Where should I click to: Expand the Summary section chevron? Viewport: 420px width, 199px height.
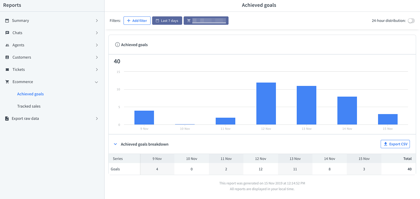pos(97,21)
